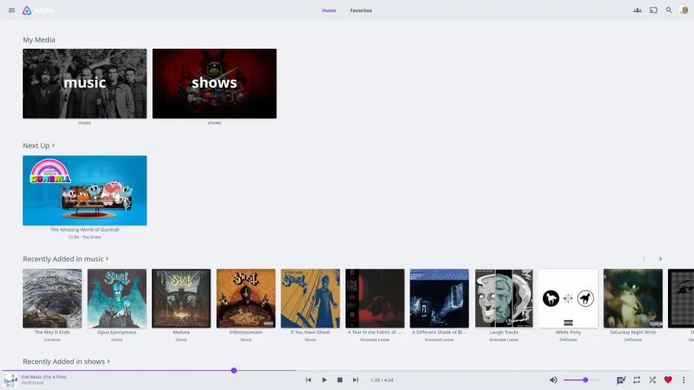
Task: Open If You Have Ghost album cover
Action: pyautogui.click(x=310, y=299)
